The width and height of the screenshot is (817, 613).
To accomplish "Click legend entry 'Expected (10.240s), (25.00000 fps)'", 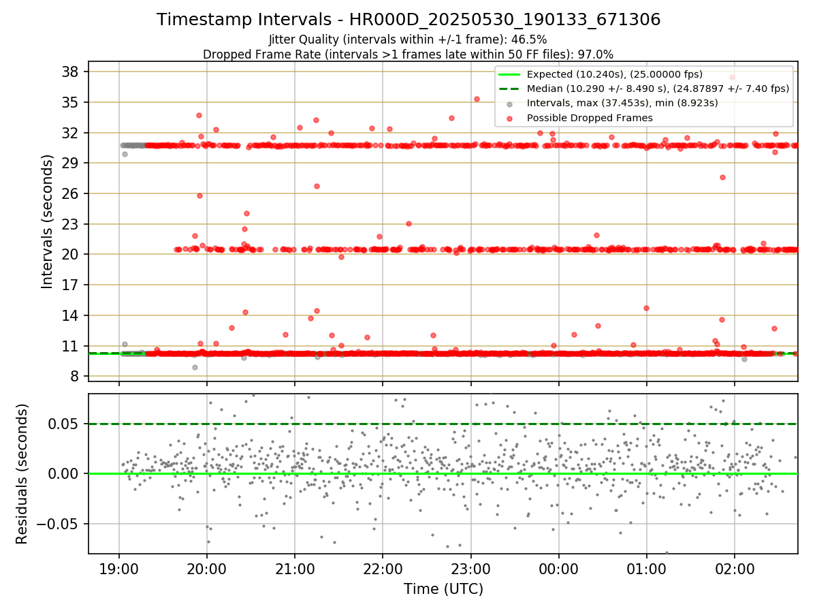I will click(x=615, y=74).
